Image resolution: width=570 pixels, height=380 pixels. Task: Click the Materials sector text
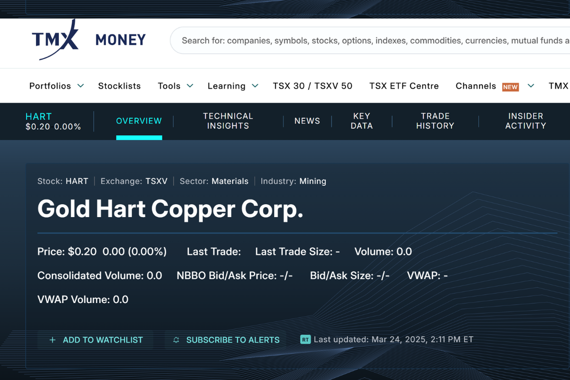(230, 181)
